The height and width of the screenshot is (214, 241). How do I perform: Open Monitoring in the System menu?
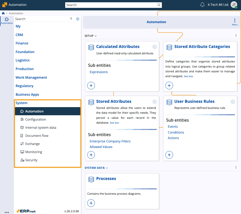coord(33,152)
